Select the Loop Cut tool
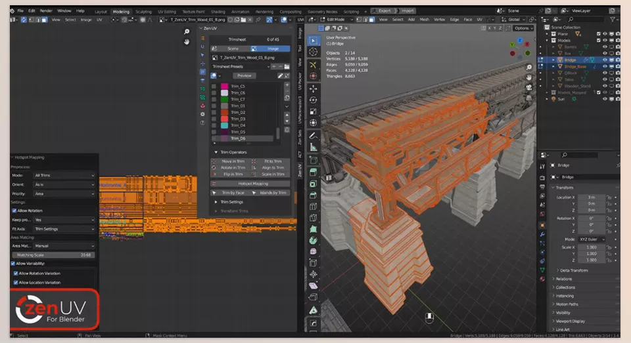The height and width of the screenshot is (343, 631). tap(313, 207)
